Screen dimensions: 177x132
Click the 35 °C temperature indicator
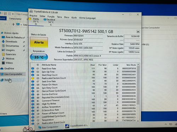pos(39,57)
